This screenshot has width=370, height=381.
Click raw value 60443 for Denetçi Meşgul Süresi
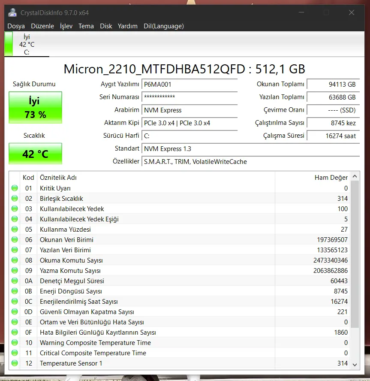tap(339, 281)
